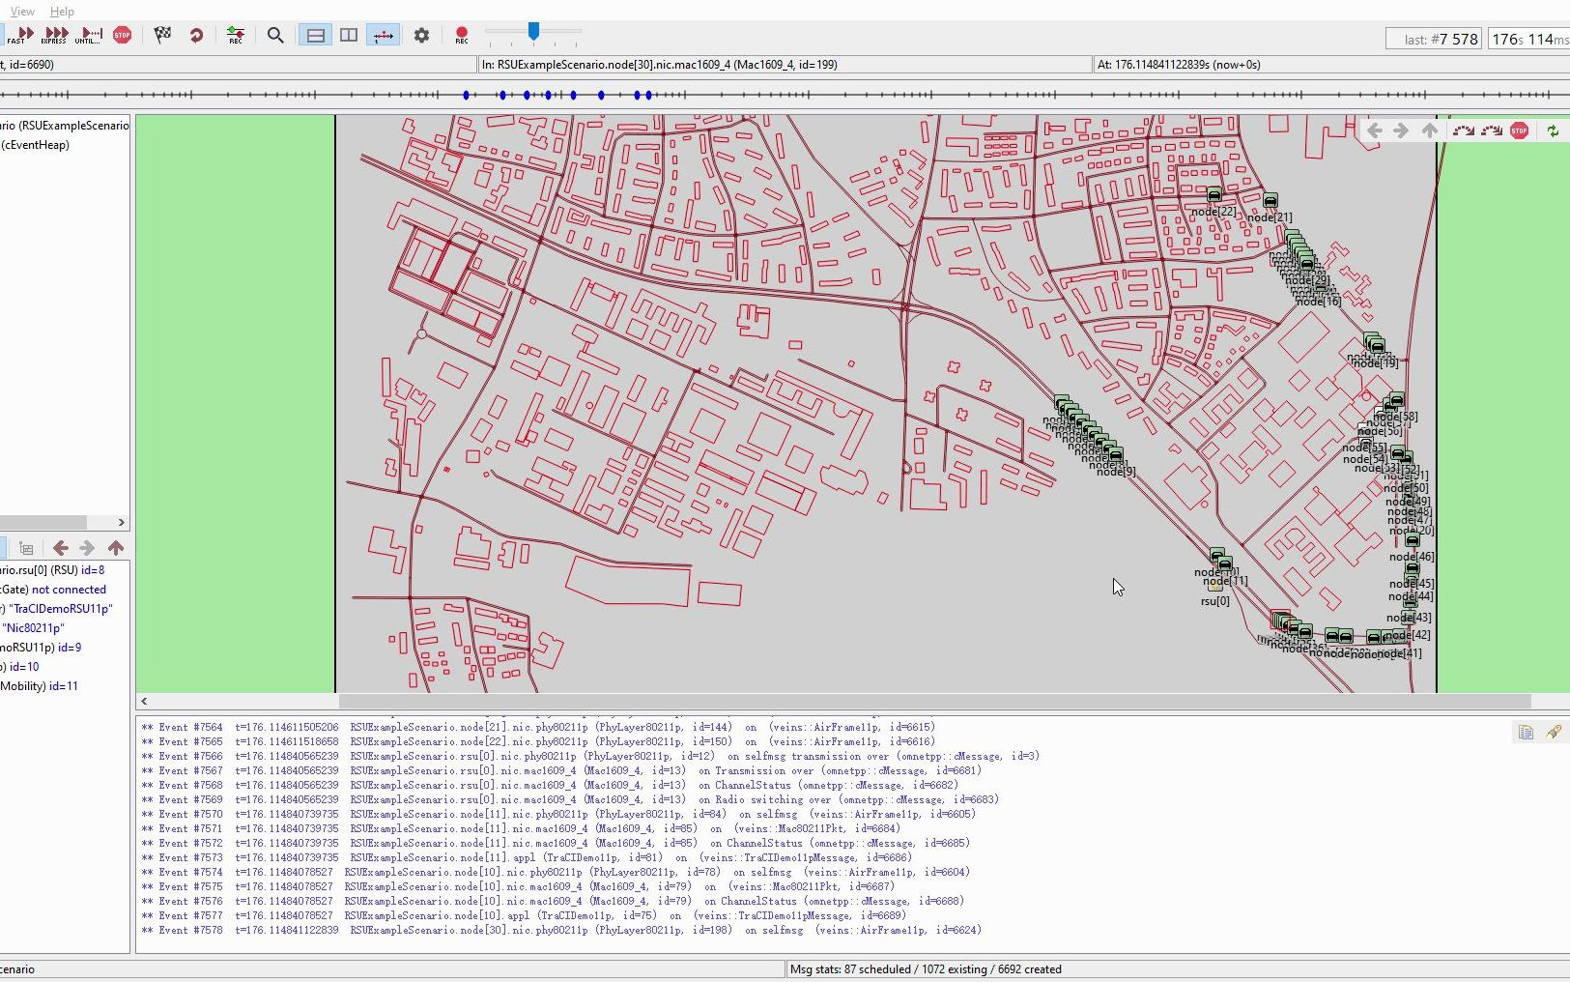Open the magnifier find objects tool
Screen dimensions: 1570x982
pos(275,35)
